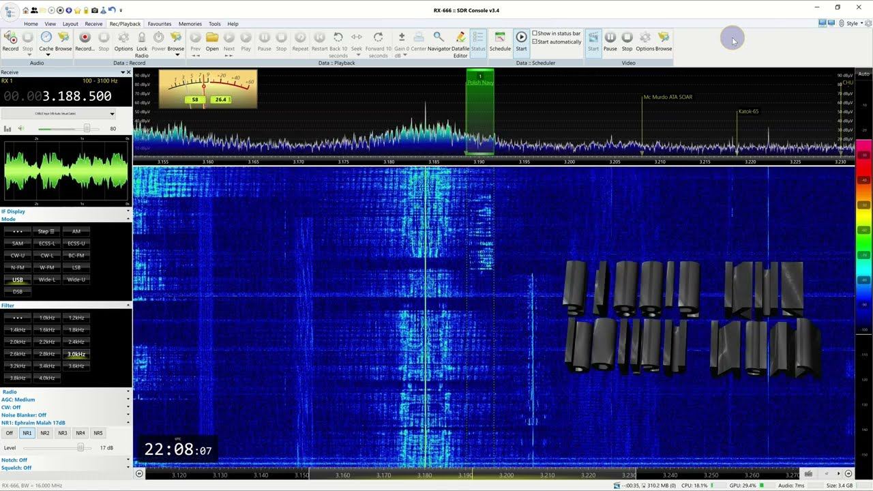Pause the video recording
Screen dimensions: 873x491
[x=610, y=41]
